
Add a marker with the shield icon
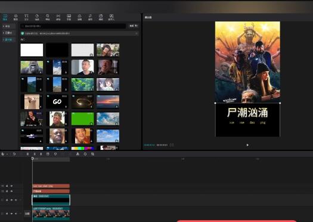coord(55,154)
